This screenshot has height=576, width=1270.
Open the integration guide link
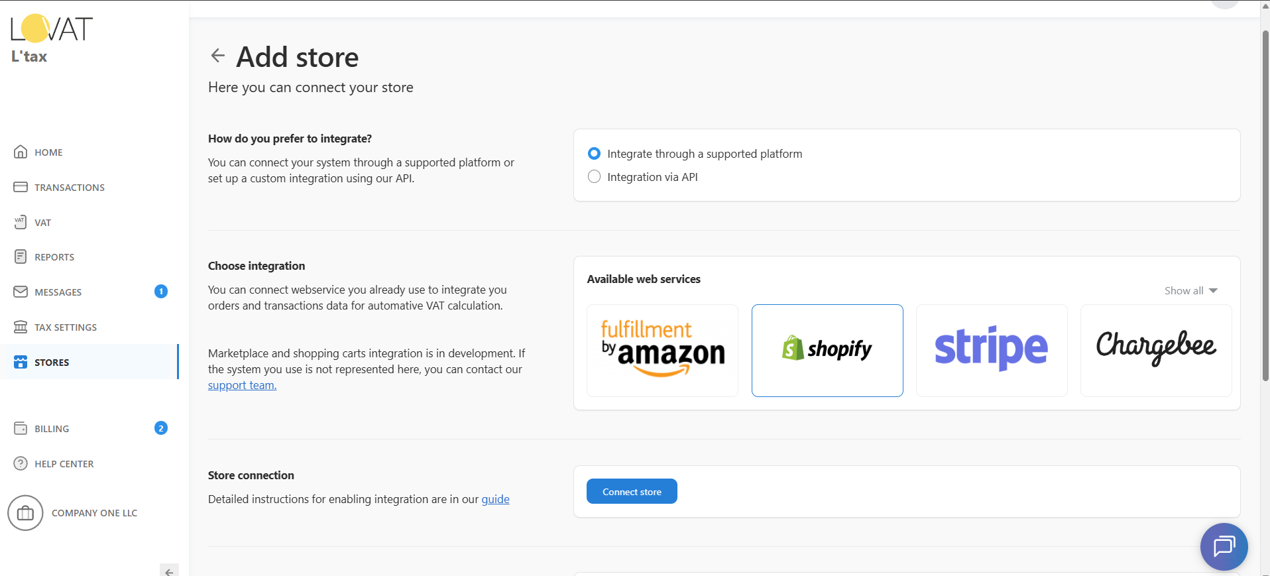click(x=495, y=499)
